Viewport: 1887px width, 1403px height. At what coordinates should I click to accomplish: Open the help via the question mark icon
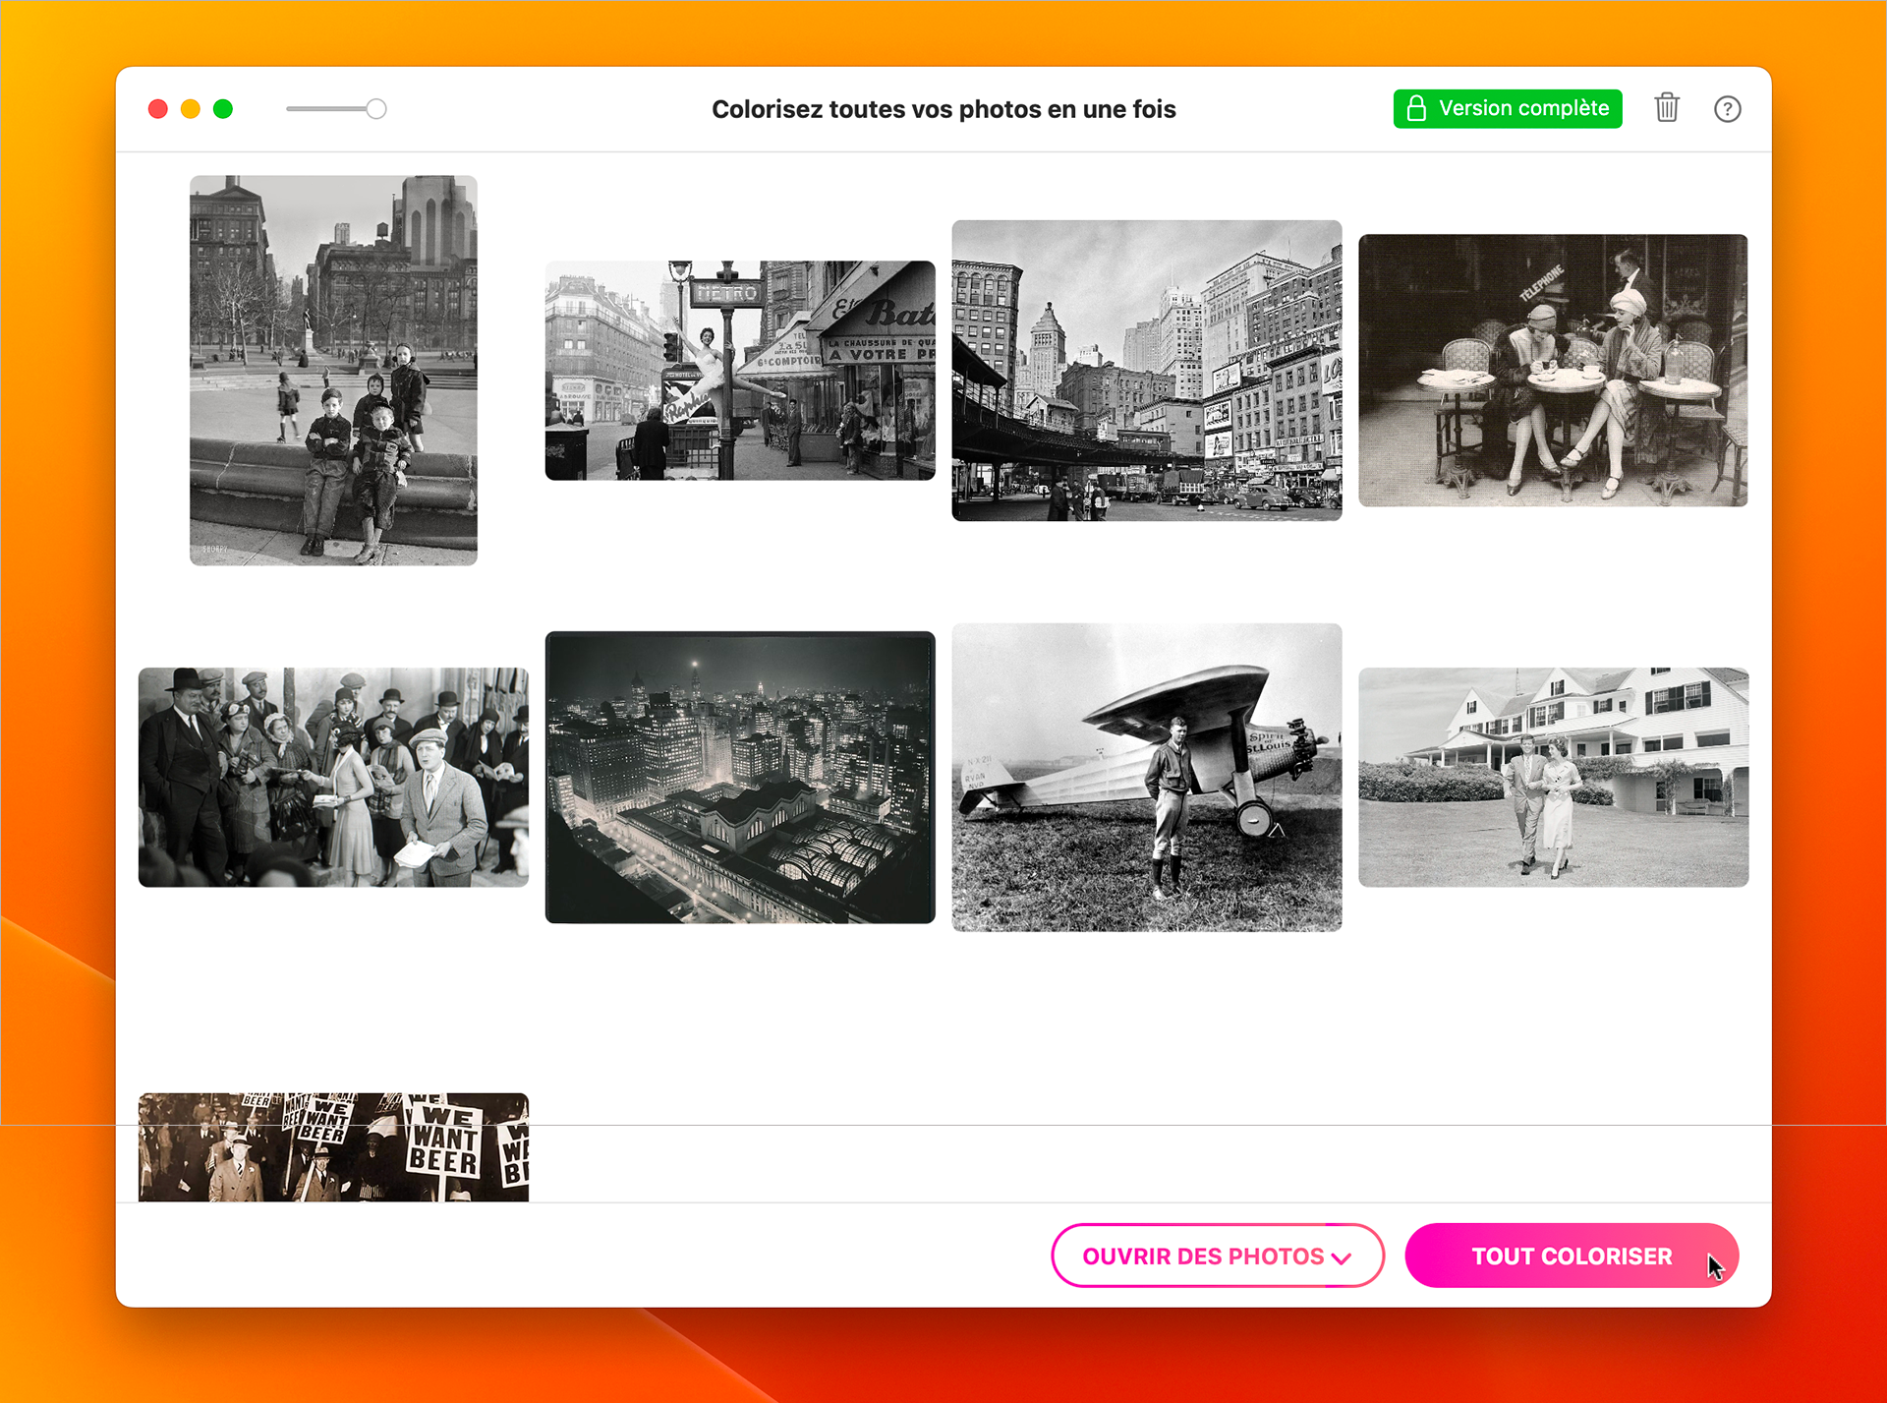(1728, 109)
